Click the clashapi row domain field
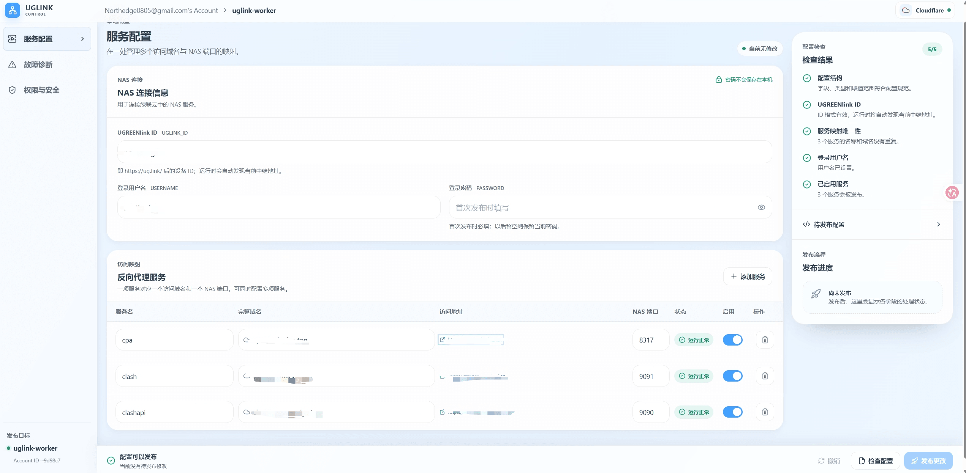This screenshot has height=473, width=966. (336, 412)
